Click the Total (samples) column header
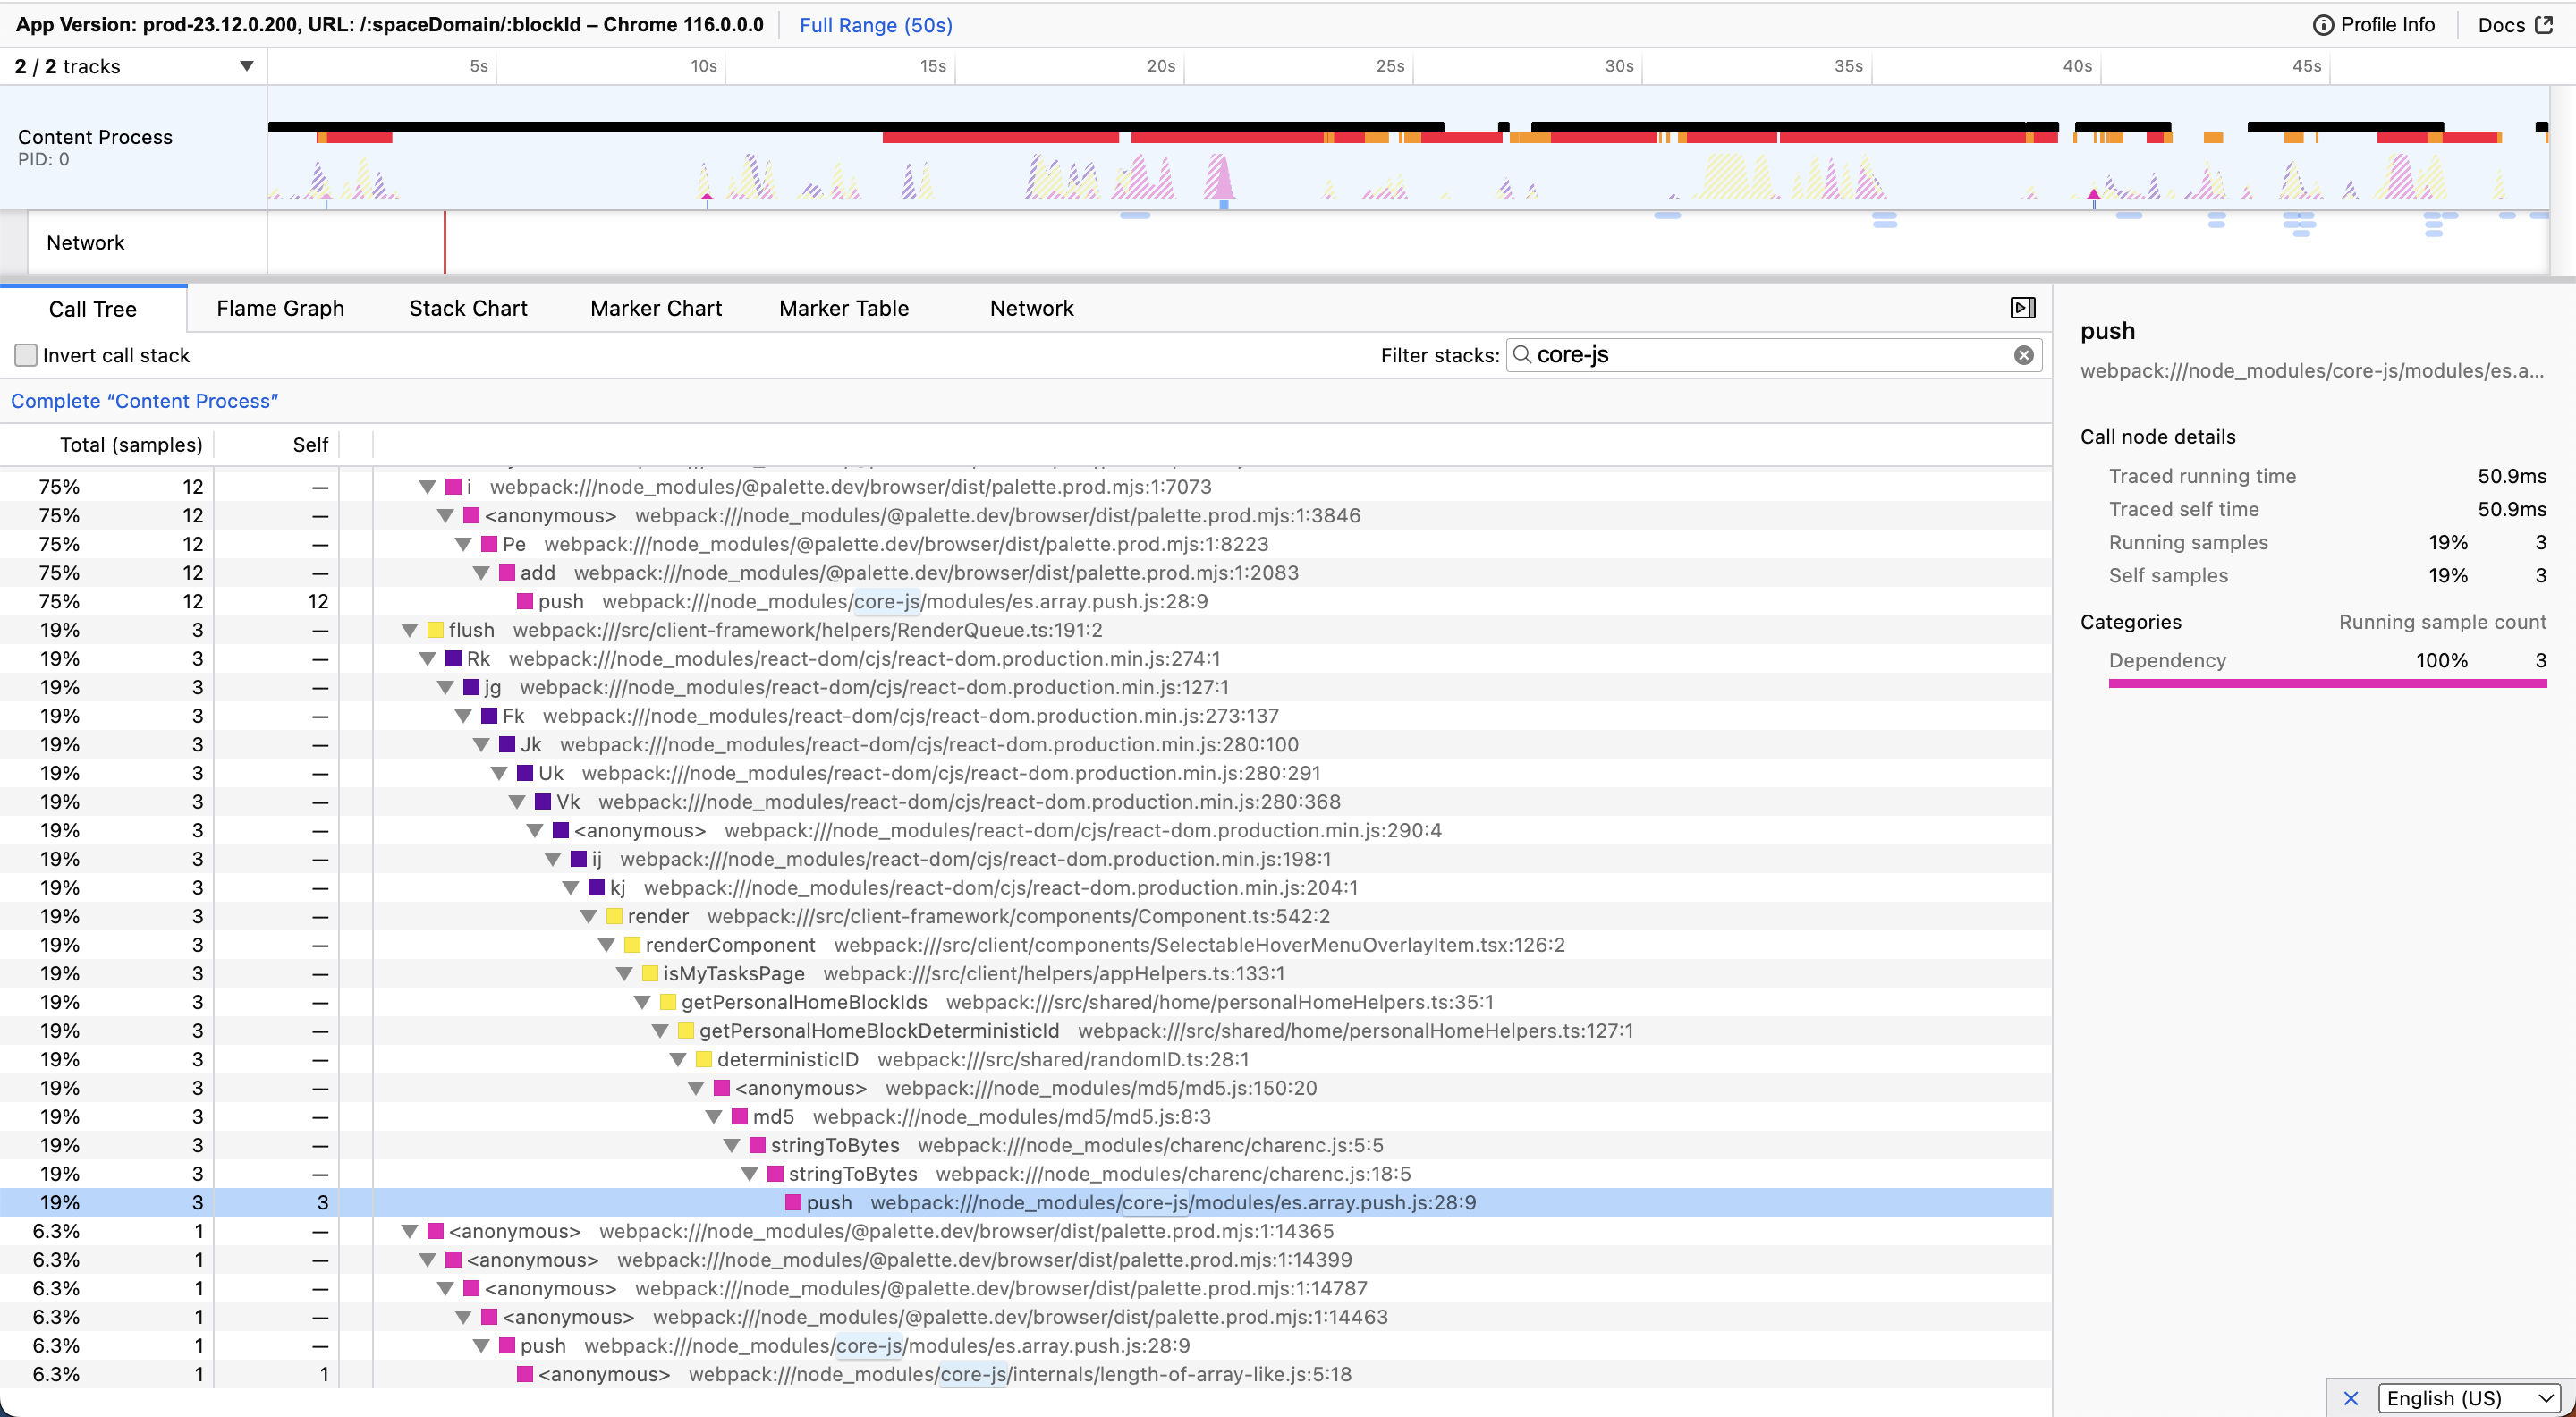The width and height of the screenshot is (2576, 1417). [x=131, y=445]
